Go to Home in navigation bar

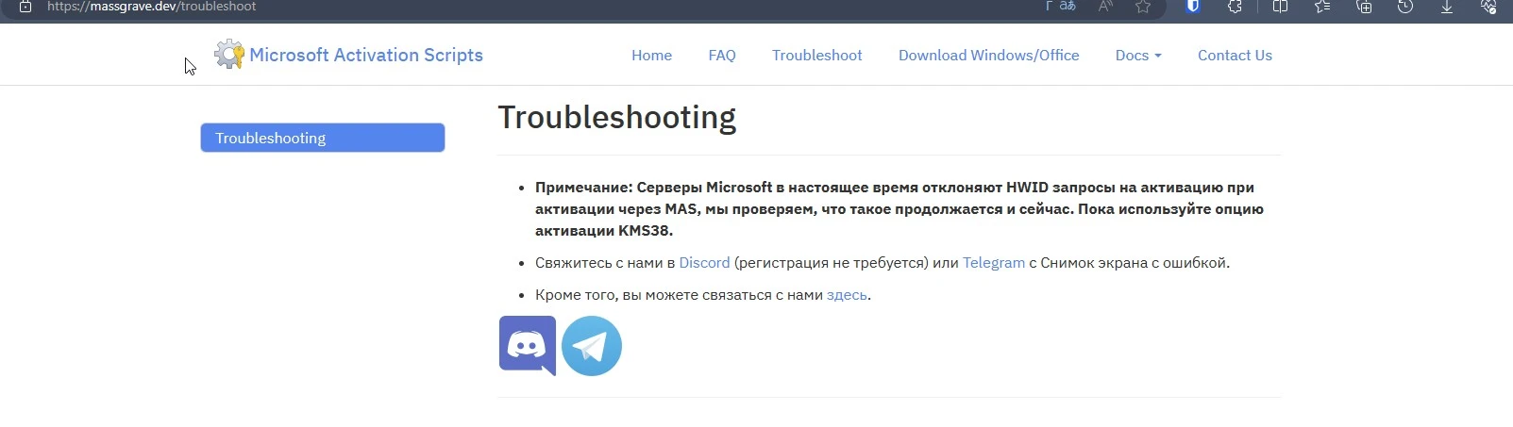tap(651, 56)
